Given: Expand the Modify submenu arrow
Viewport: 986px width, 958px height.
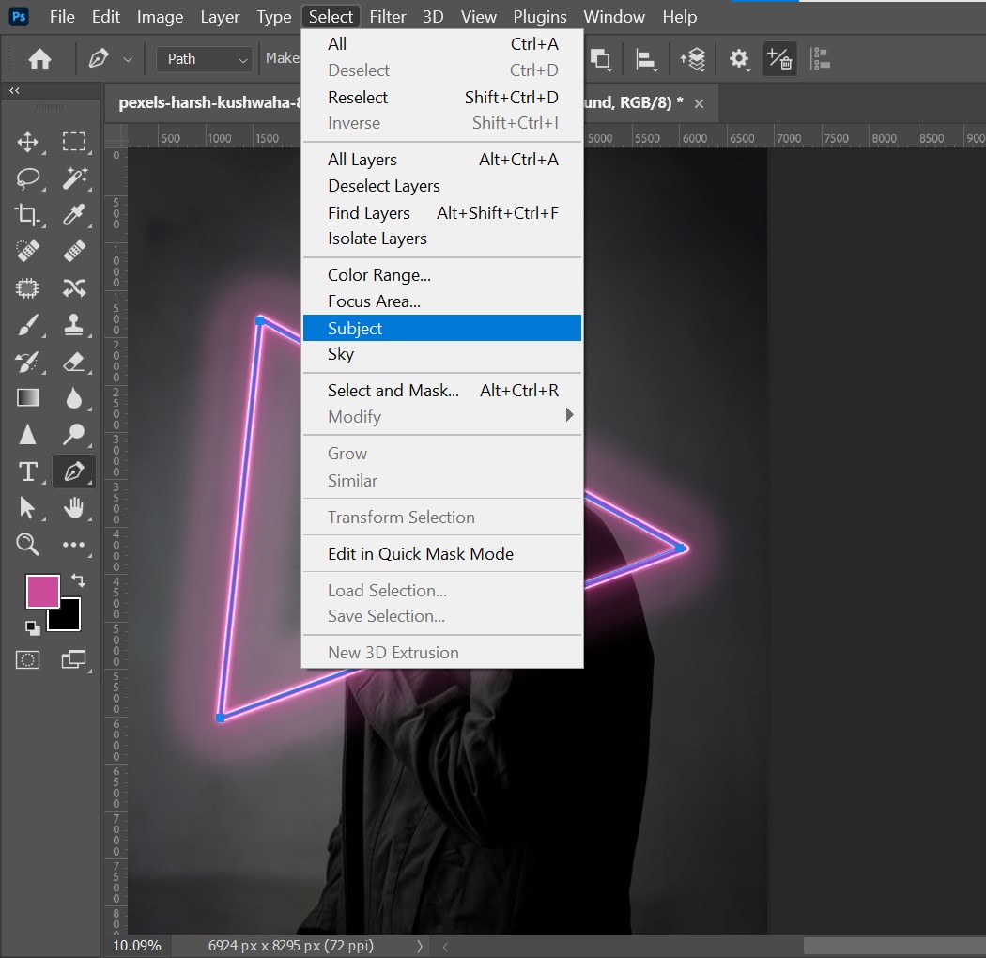Looking at the screenshot, I should pos(569,414).
